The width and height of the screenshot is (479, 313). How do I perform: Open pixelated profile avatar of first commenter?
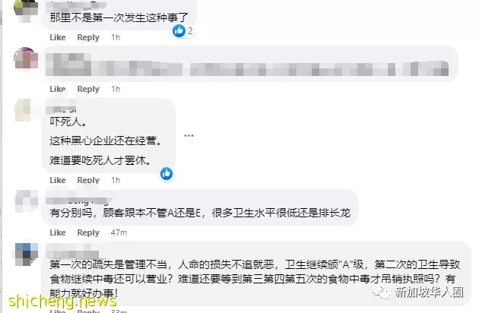coord(26,11)
